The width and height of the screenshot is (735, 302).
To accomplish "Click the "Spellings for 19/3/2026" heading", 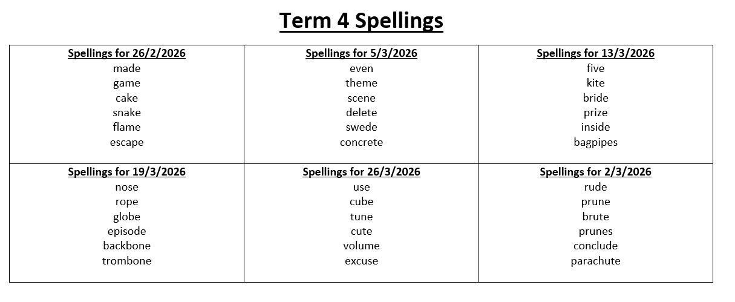I will coord(126,172).
